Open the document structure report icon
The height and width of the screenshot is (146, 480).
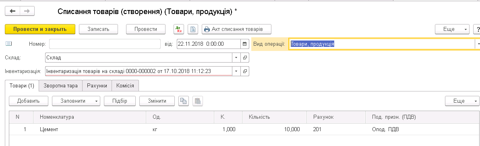[x=193, y=29]
